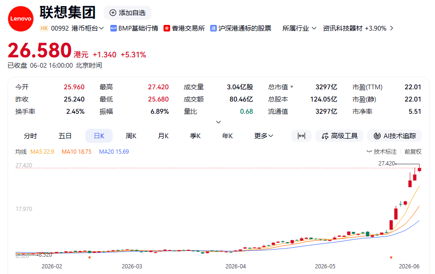Click the red 香港交易所 flag icon

point(167,28)
